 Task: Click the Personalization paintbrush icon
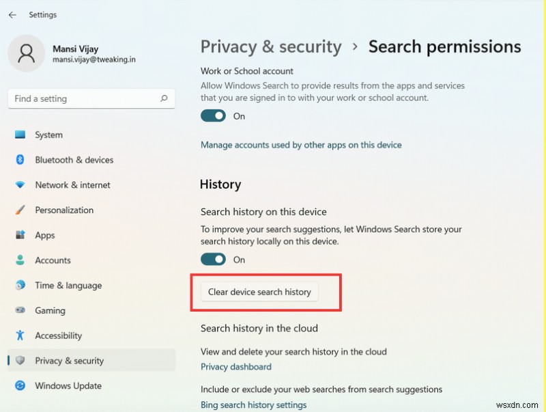pos(20,210)
